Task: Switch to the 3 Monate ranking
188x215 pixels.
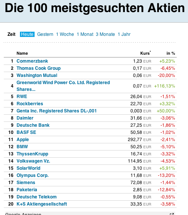Action: pos(105,34)
